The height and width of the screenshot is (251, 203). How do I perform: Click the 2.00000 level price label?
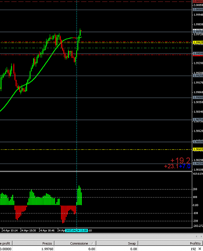pos(198,10)
